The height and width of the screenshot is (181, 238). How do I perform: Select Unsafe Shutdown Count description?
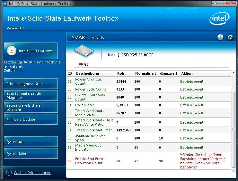point(90,97)
